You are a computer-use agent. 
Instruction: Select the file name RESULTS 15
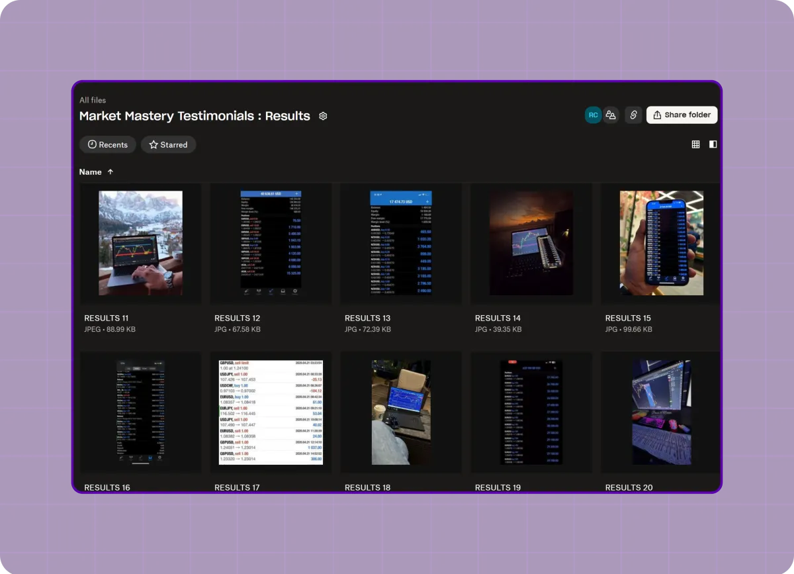coord(628,318)
